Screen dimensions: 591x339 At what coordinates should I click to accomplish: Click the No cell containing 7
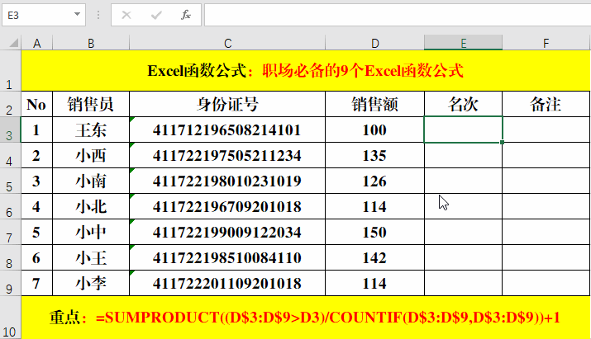tap(37, 283)
